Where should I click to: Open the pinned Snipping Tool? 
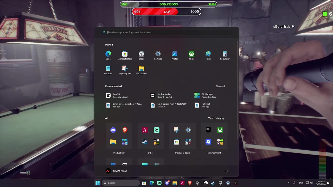pyautogui.click(x=125, y=70)
